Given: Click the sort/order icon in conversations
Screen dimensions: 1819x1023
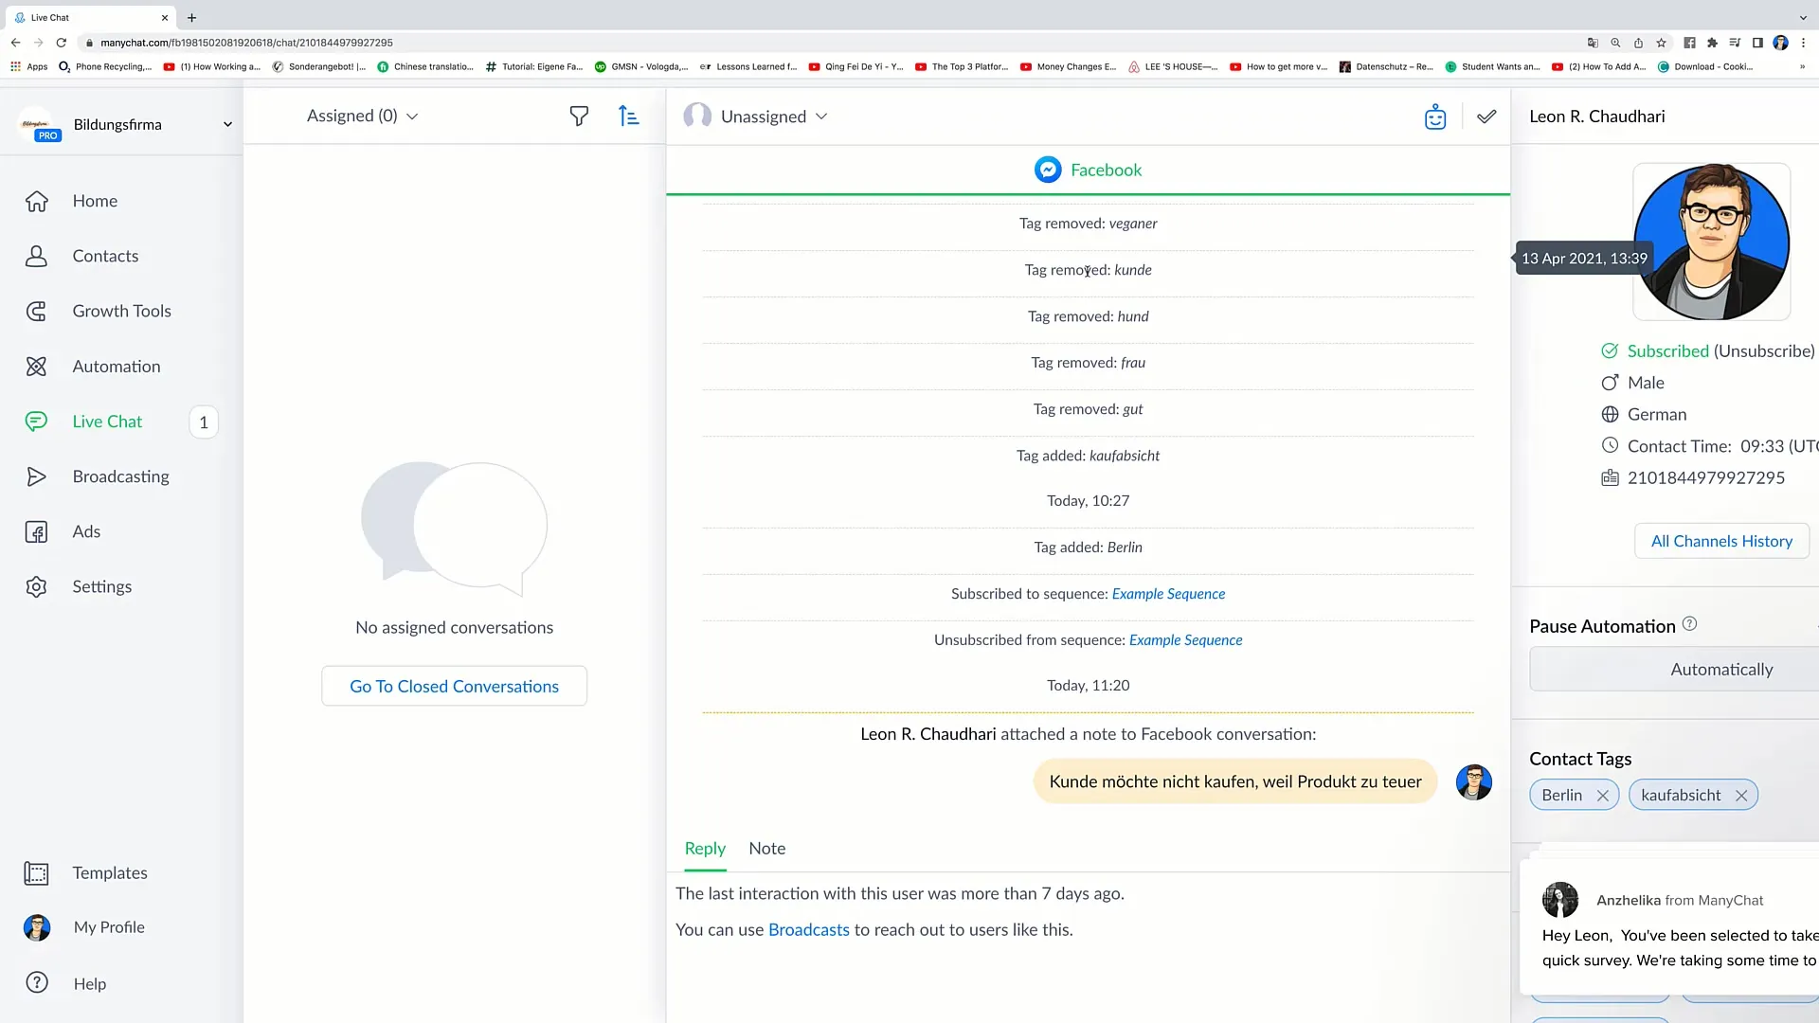Looking at the screenshot, I should click(630, 115).
